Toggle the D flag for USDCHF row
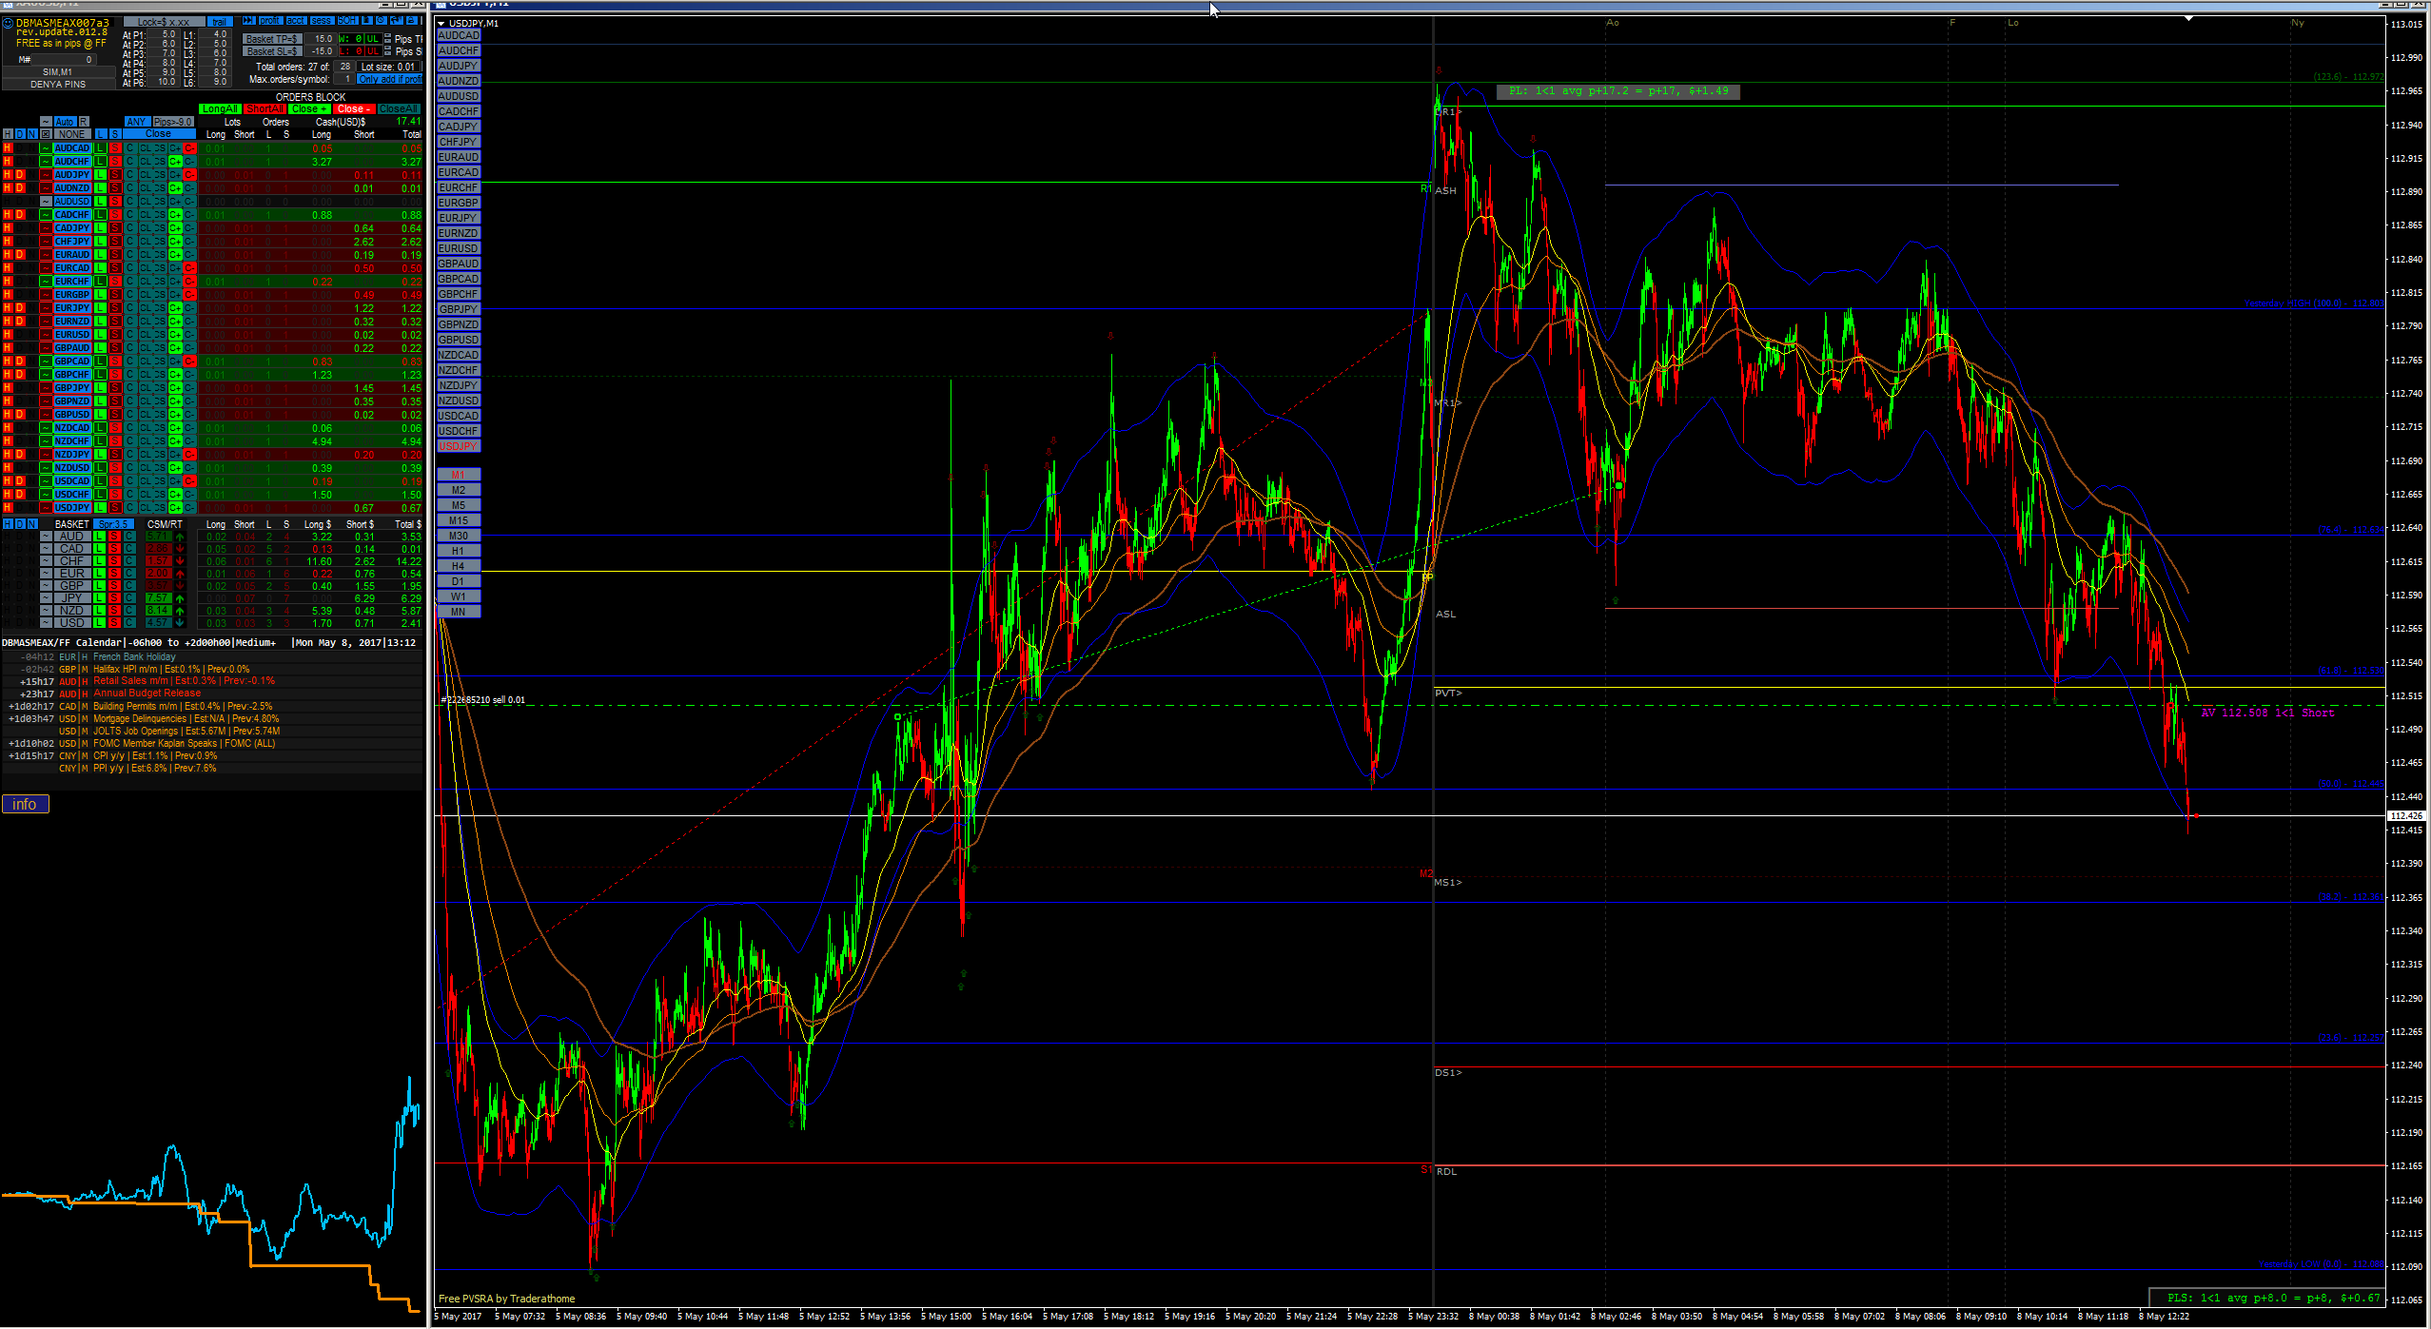 [20, 495]
